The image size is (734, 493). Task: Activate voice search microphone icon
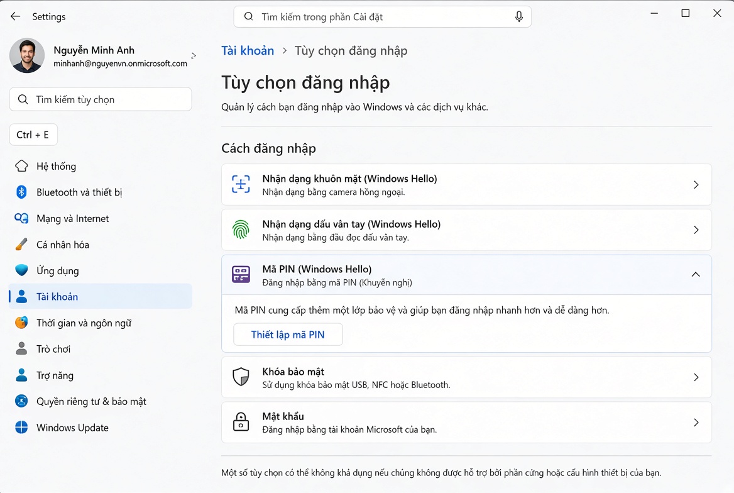click(x=518, y=17)
